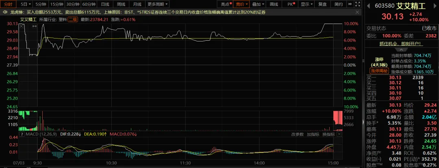The height and width of the screenshot is (168, 439).
Task: Open the 显示 display dropdown
Action: pos(306,4)
